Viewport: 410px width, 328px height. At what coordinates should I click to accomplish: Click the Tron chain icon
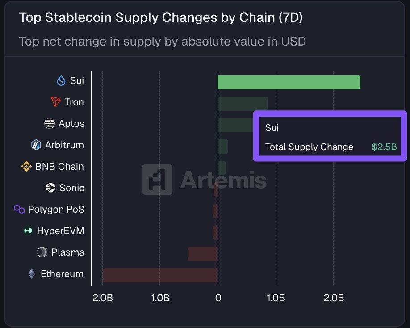(x=55, y=102)
